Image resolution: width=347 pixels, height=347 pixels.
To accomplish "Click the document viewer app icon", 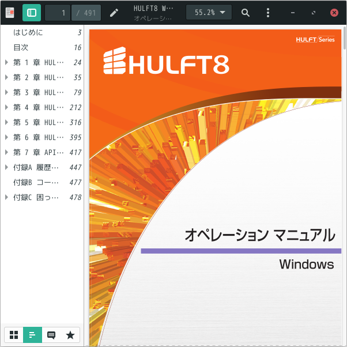I will click(x=10, y=13).
